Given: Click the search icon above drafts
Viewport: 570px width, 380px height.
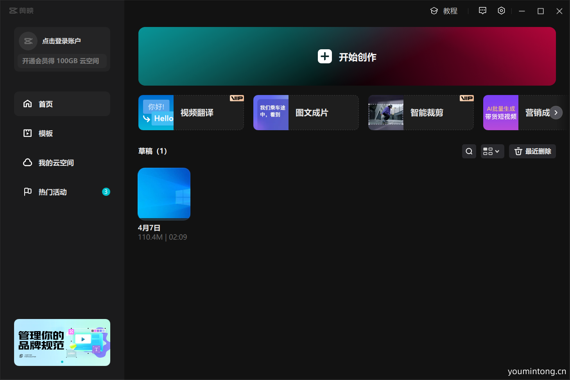Looking at the screenshot, I should point(469,151).
